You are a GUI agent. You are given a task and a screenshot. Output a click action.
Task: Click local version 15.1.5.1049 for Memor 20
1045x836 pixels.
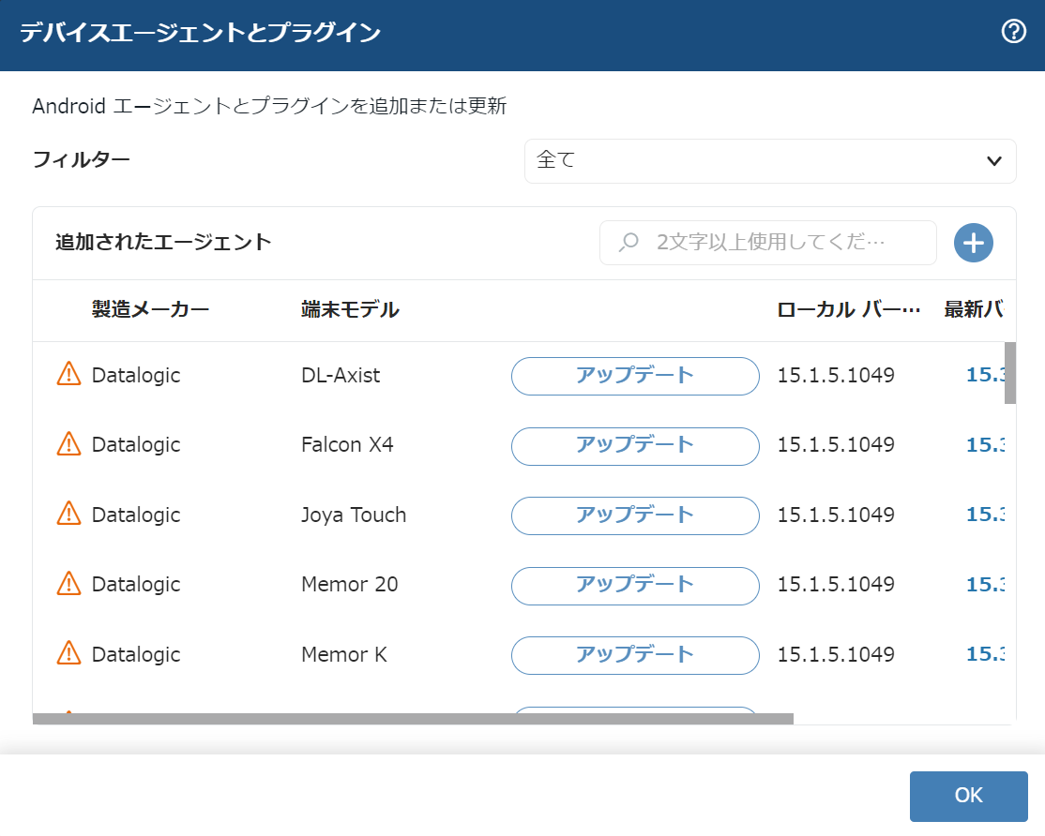[836, 585]
